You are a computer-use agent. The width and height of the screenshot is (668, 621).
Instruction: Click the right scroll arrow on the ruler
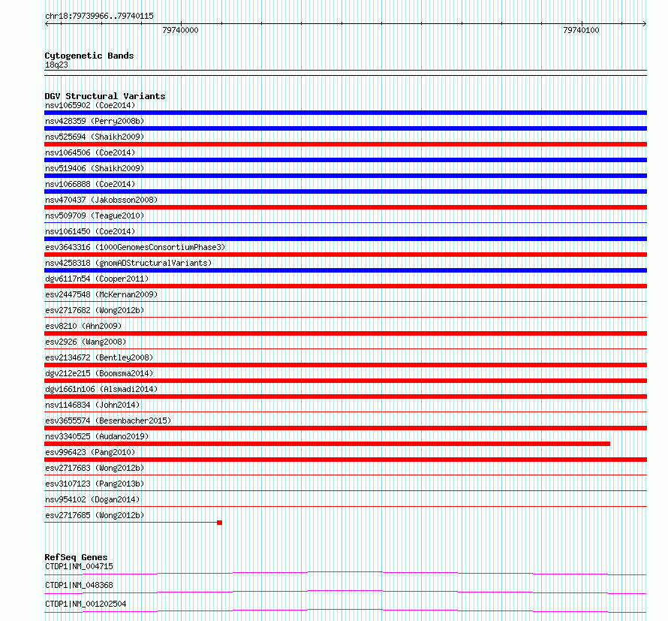(645, 24)
